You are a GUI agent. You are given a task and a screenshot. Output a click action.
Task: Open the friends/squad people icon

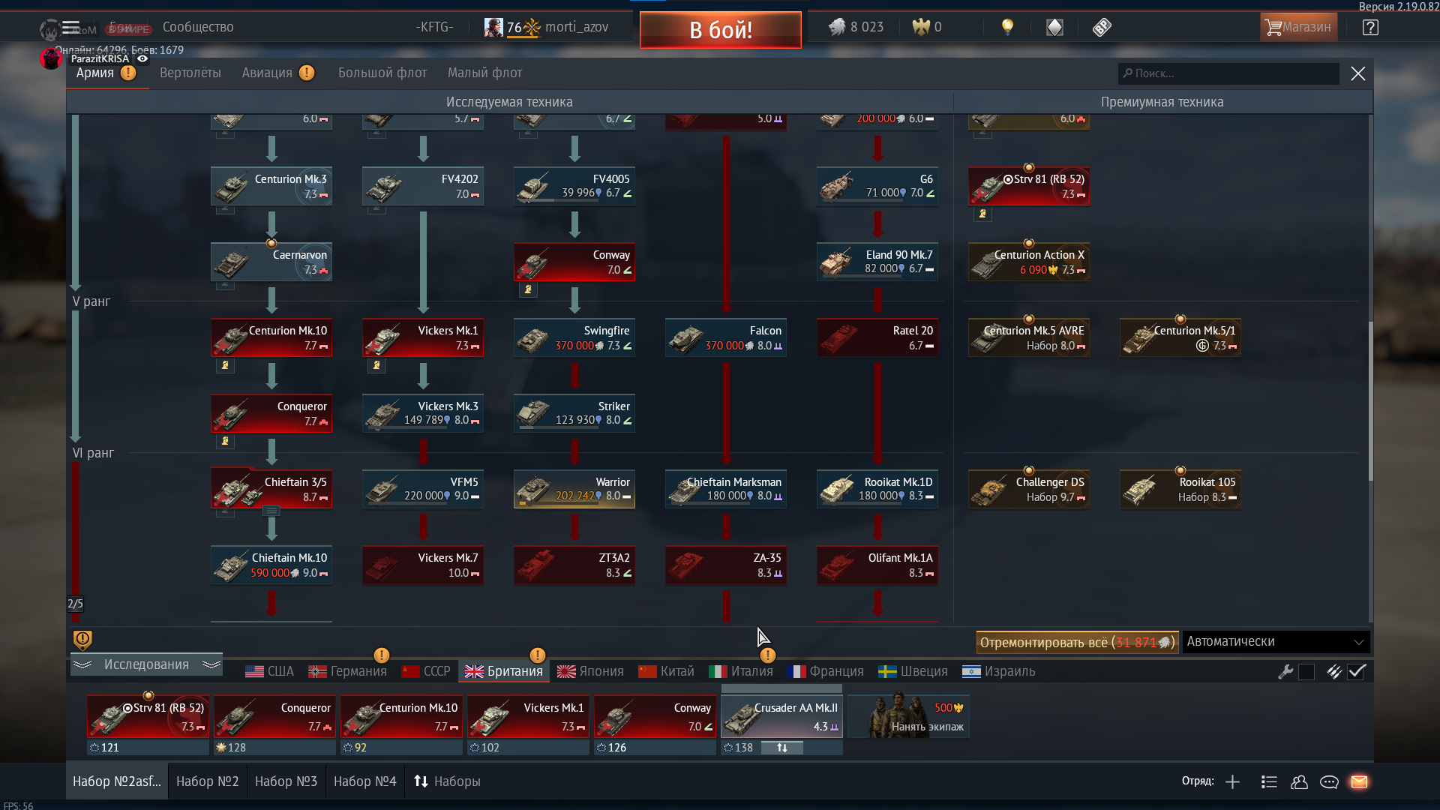(x=1299, y=782)
